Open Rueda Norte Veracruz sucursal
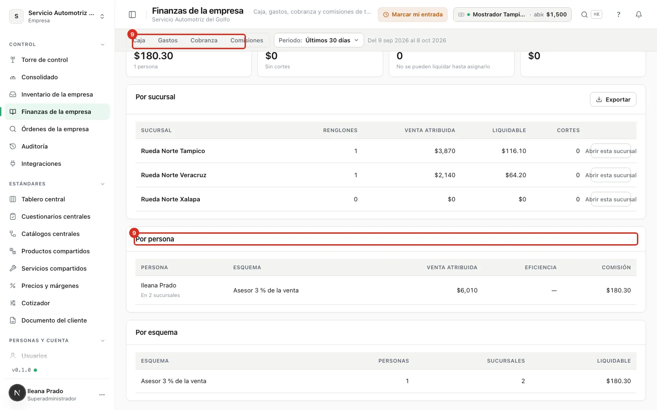 pyautogui.click(x=610, y=175)
